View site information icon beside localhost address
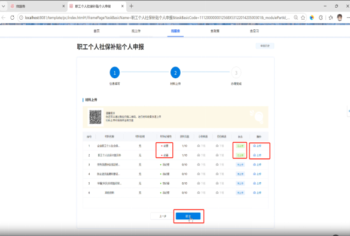Image resolution: width=350 pixels, height=236 pixels. coord(21,17)
